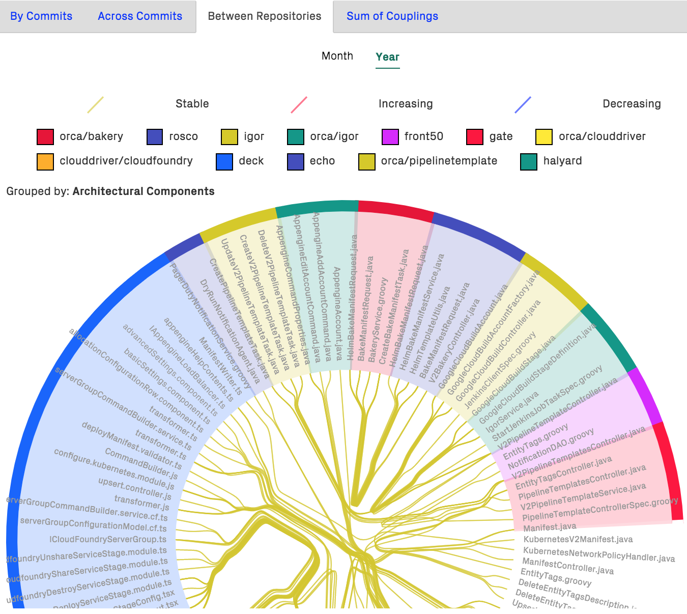Switch to the By Commits tab
This screenshot has width=687, height=614.
[41, 16]
